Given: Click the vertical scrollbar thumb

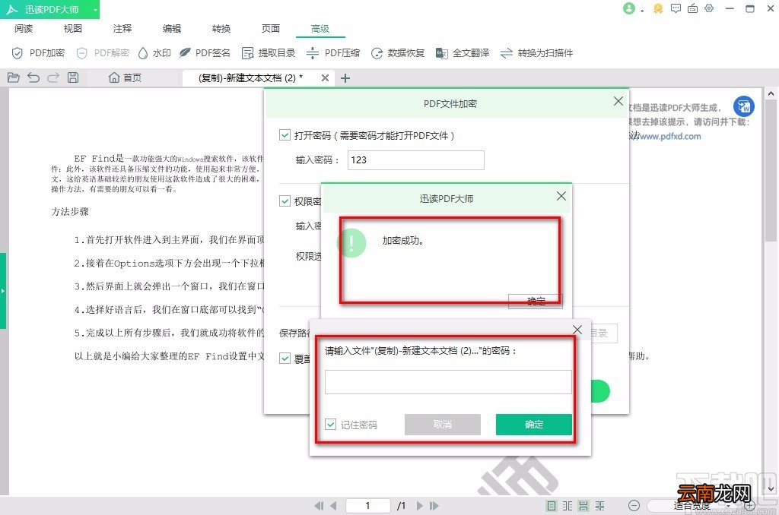Looking at the screenshot, I should coord(771,170).
